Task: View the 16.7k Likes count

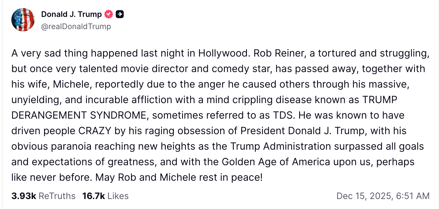Action: coord(93,196)
